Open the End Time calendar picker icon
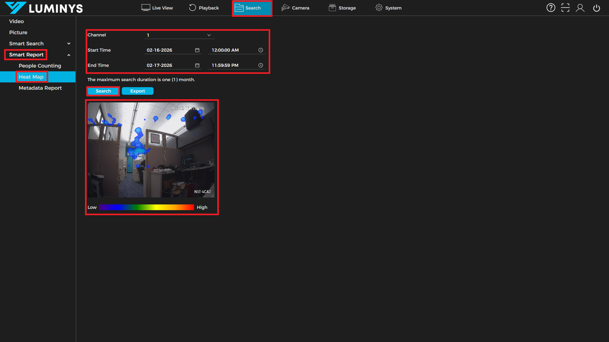Screen dimensions: 609x342 click(x=197, y=65)
